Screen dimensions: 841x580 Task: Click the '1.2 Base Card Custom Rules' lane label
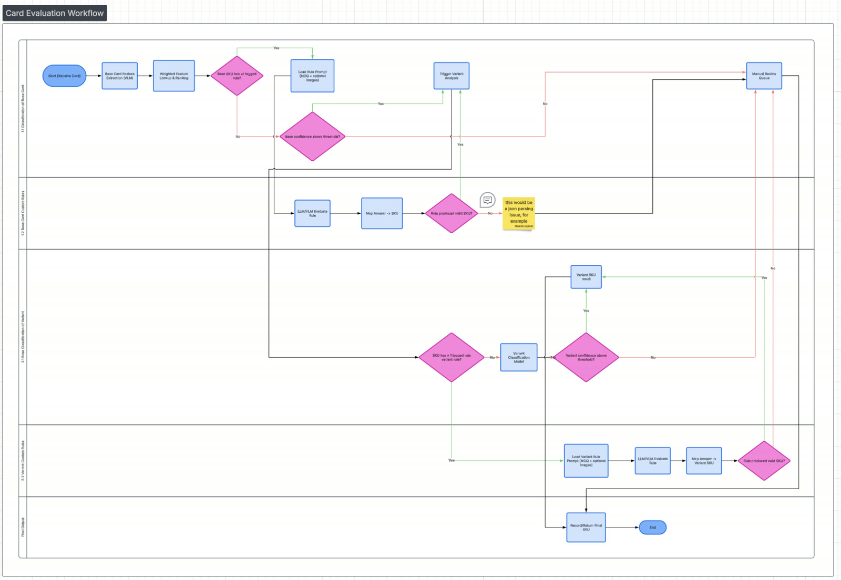click(23, 213)
